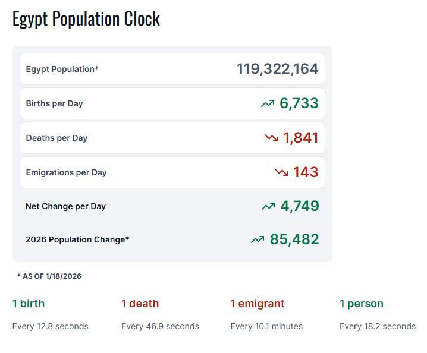The height and width of the screenshot is (353, 427).
Task: Click the Births per Day label
Action: click(54, 103)
